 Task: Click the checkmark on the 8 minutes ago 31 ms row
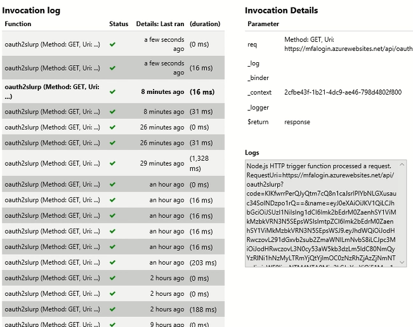(112, 112)
